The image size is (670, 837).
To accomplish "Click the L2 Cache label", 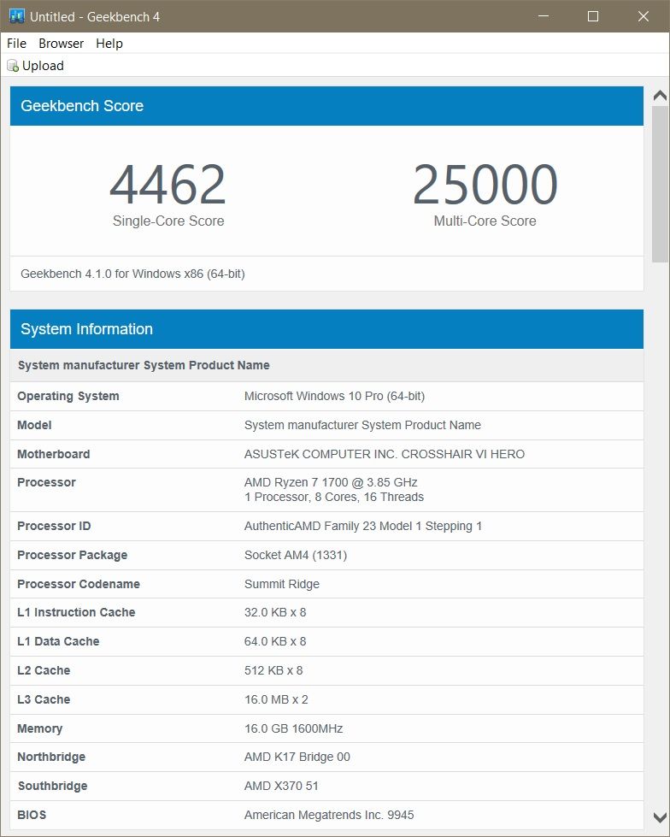I will (x=44, y=670).
